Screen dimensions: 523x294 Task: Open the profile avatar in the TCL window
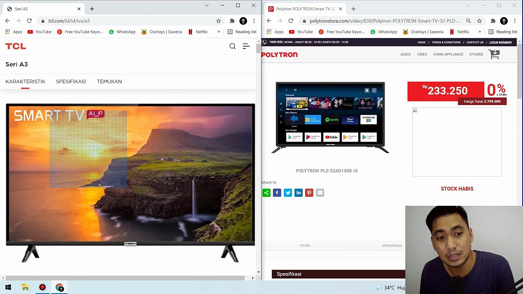coord(243,21)
